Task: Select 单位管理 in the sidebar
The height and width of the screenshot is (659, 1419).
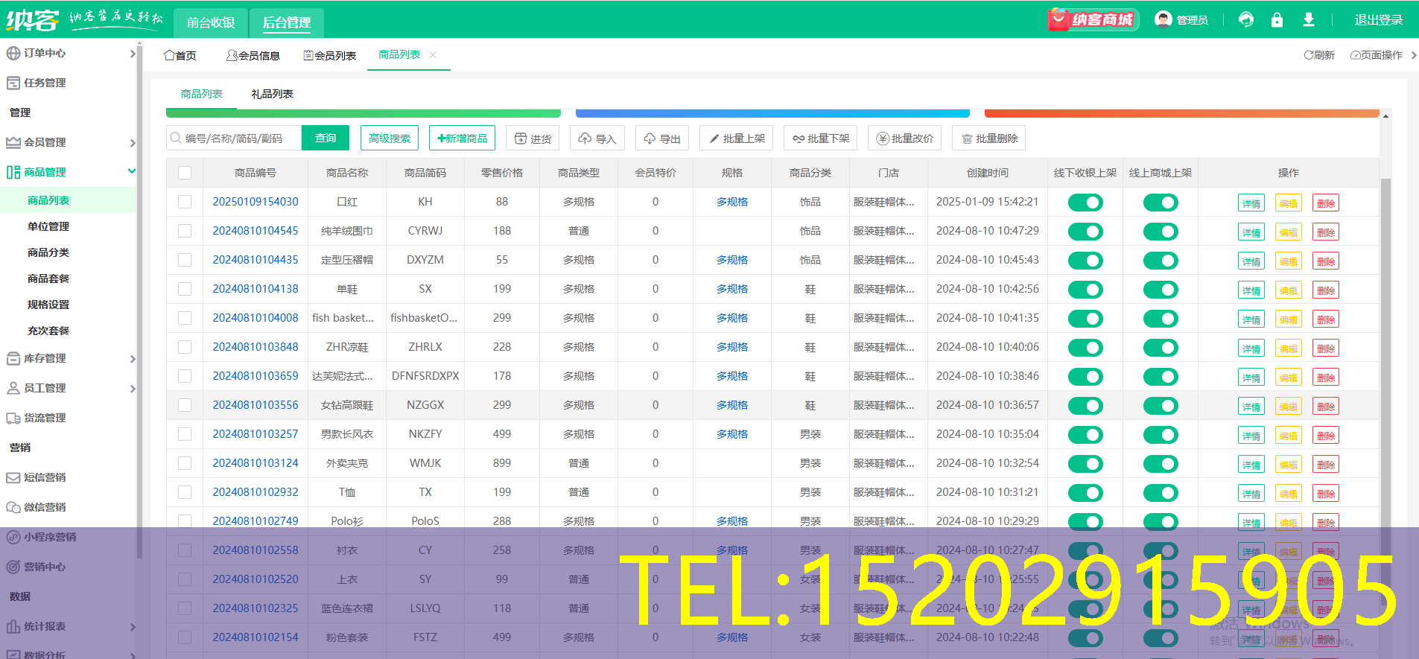Action: tap(48, 226)
